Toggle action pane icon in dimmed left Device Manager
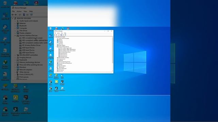Viewport: 218px width, 122px height. click(x=27, y=15)
